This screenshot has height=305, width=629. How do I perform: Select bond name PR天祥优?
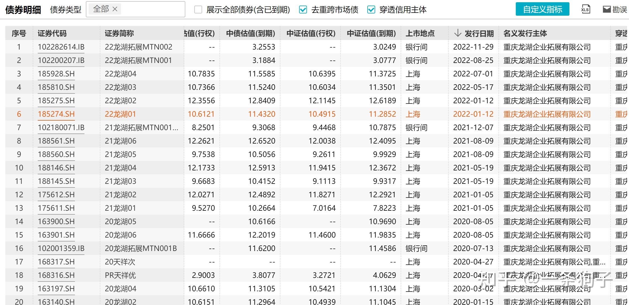120,275
